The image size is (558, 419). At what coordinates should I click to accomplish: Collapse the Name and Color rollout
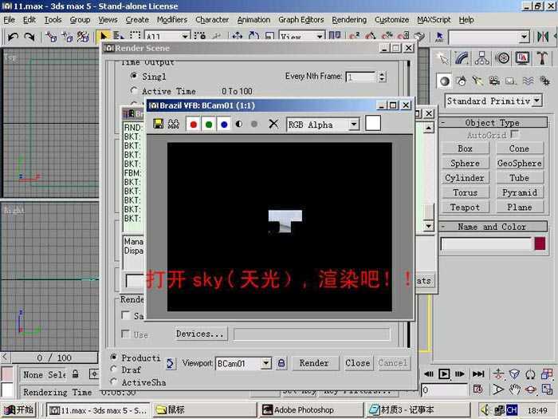point(494,227)
